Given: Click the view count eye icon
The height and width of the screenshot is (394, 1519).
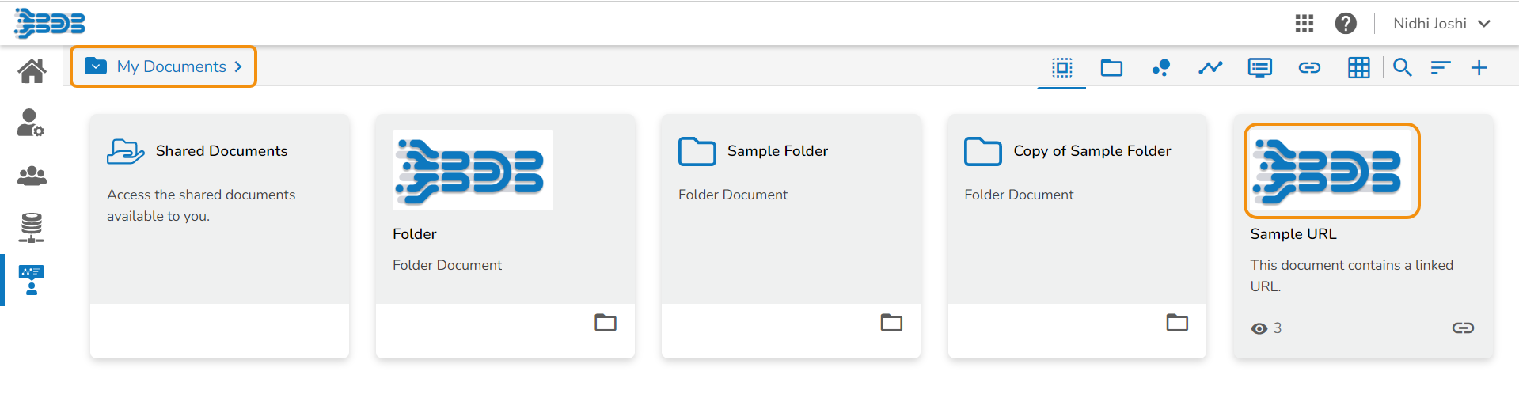Looking at the screenshot, I should (x=1259, y=328).
